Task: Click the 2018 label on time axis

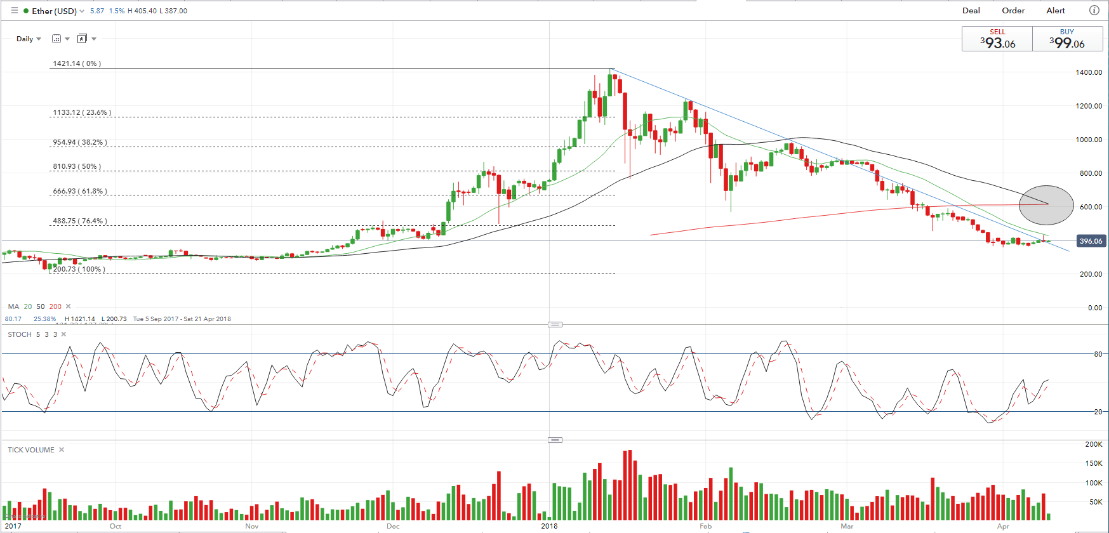Action: click(549, 526)
